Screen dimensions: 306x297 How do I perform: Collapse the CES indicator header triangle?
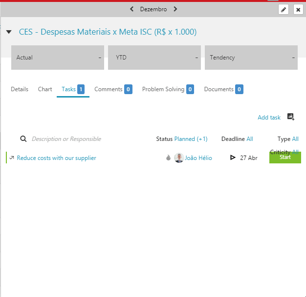(x=9, y=32)
